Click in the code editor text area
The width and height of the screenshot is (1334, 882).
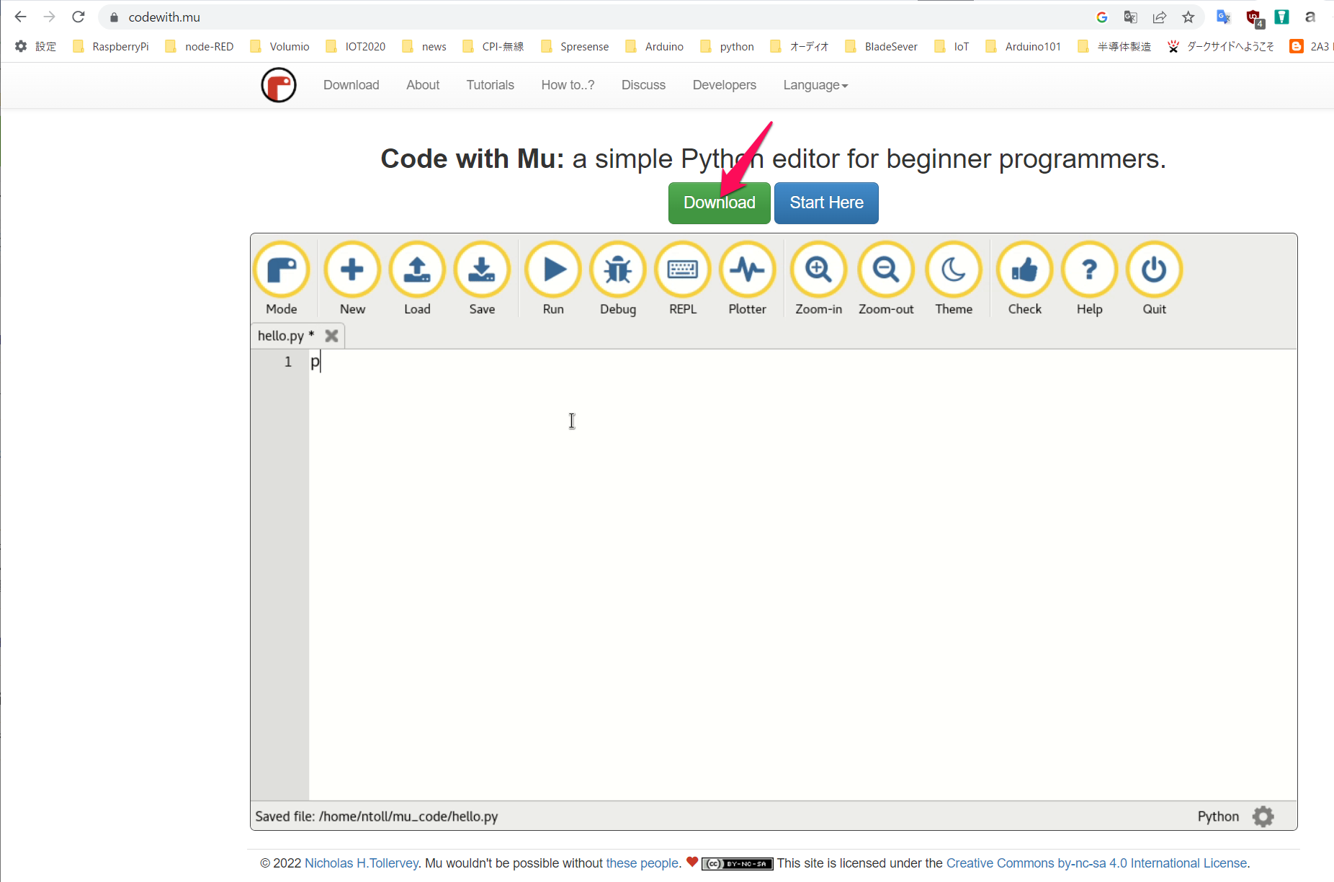(802, 575)
